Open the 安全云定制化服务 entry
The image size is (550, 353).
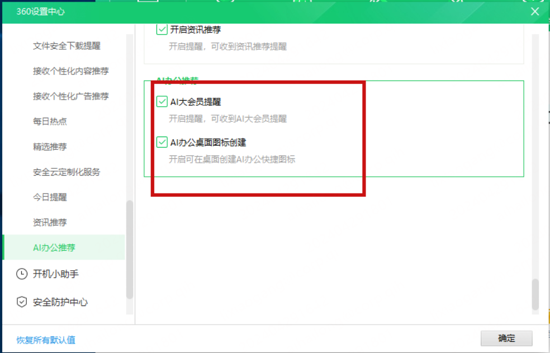click(x=67, y=172)
